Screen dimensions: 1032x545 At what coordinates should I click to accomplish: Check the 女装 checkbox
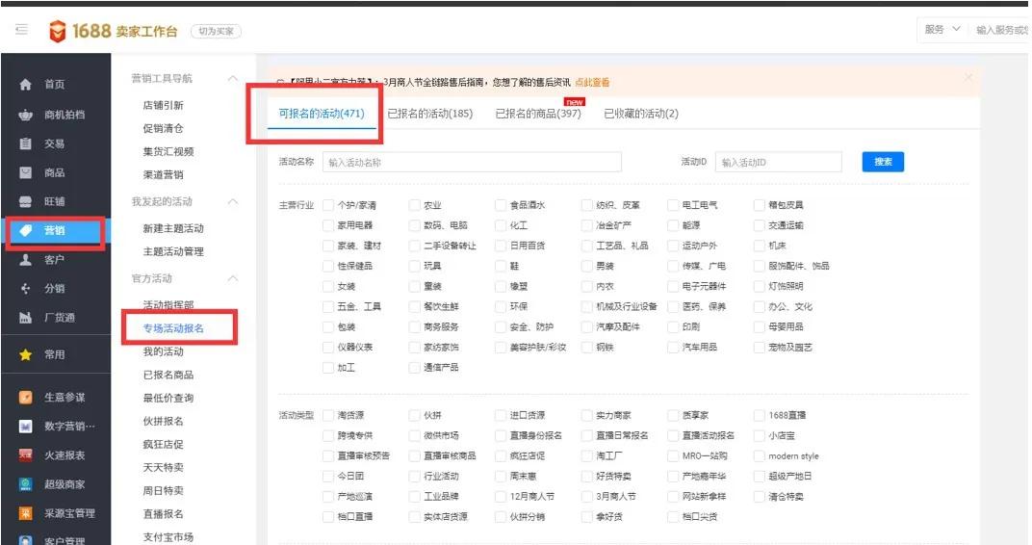[327, 286]
